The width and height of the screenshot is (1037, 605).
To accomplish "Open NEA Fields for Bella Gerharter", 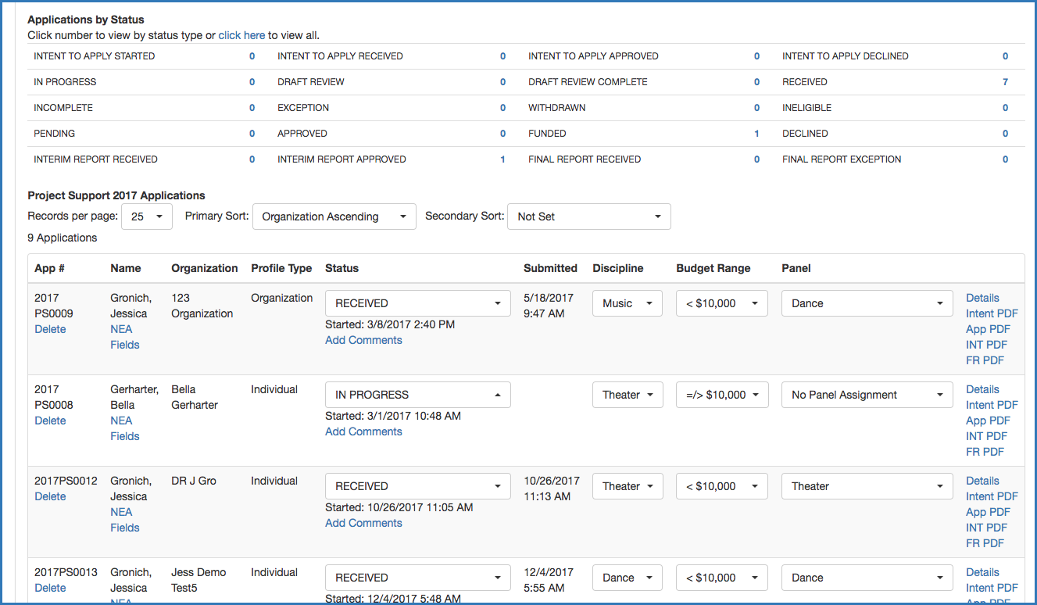I will click(124, 428).
